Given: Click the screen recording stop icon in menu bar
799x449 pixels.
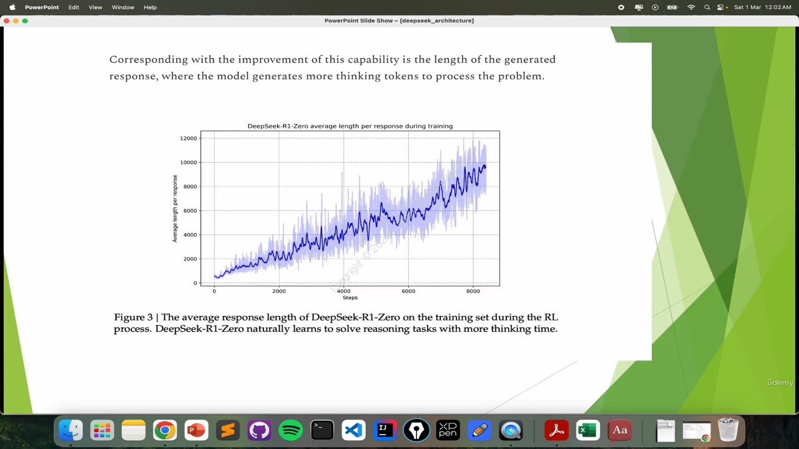Looking at the screenshot, I should click(621, 7).
